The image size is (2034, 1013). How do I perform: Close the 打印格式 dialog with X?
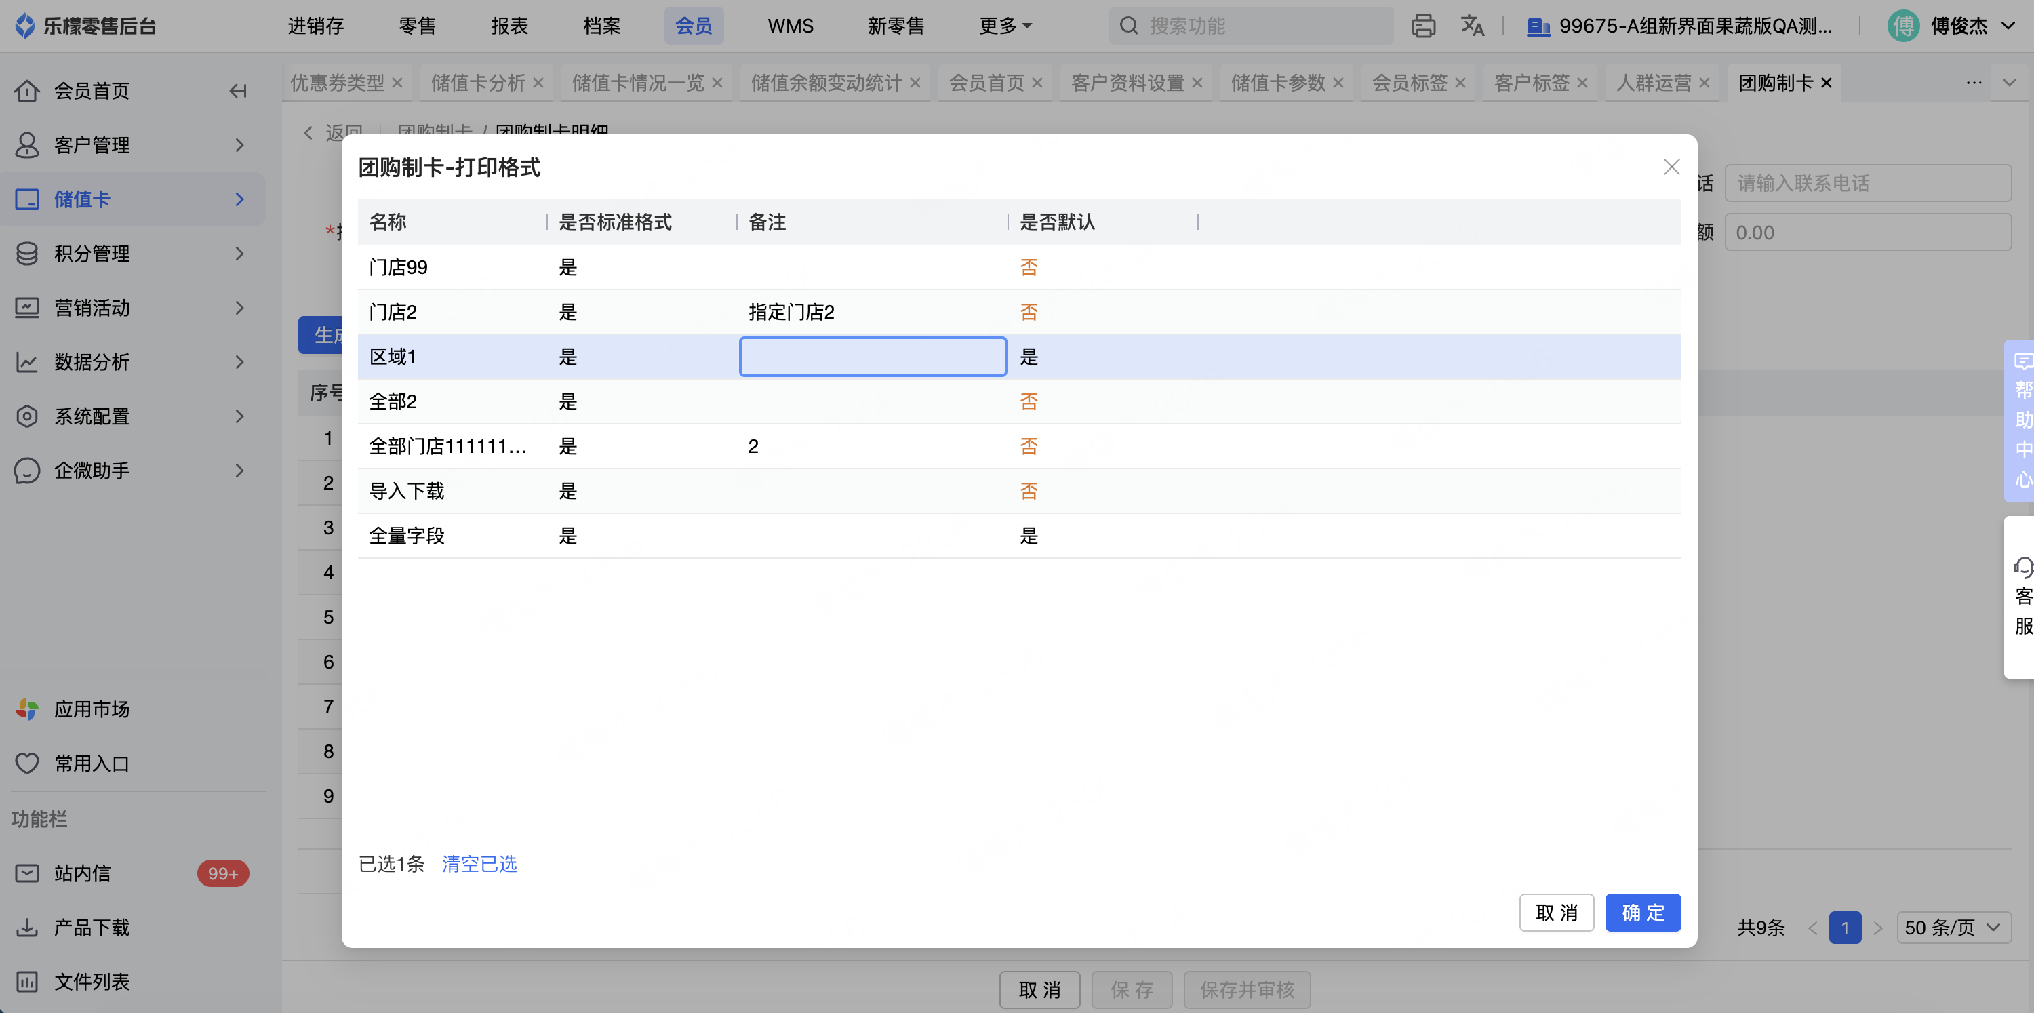[x=1671, y=167]
